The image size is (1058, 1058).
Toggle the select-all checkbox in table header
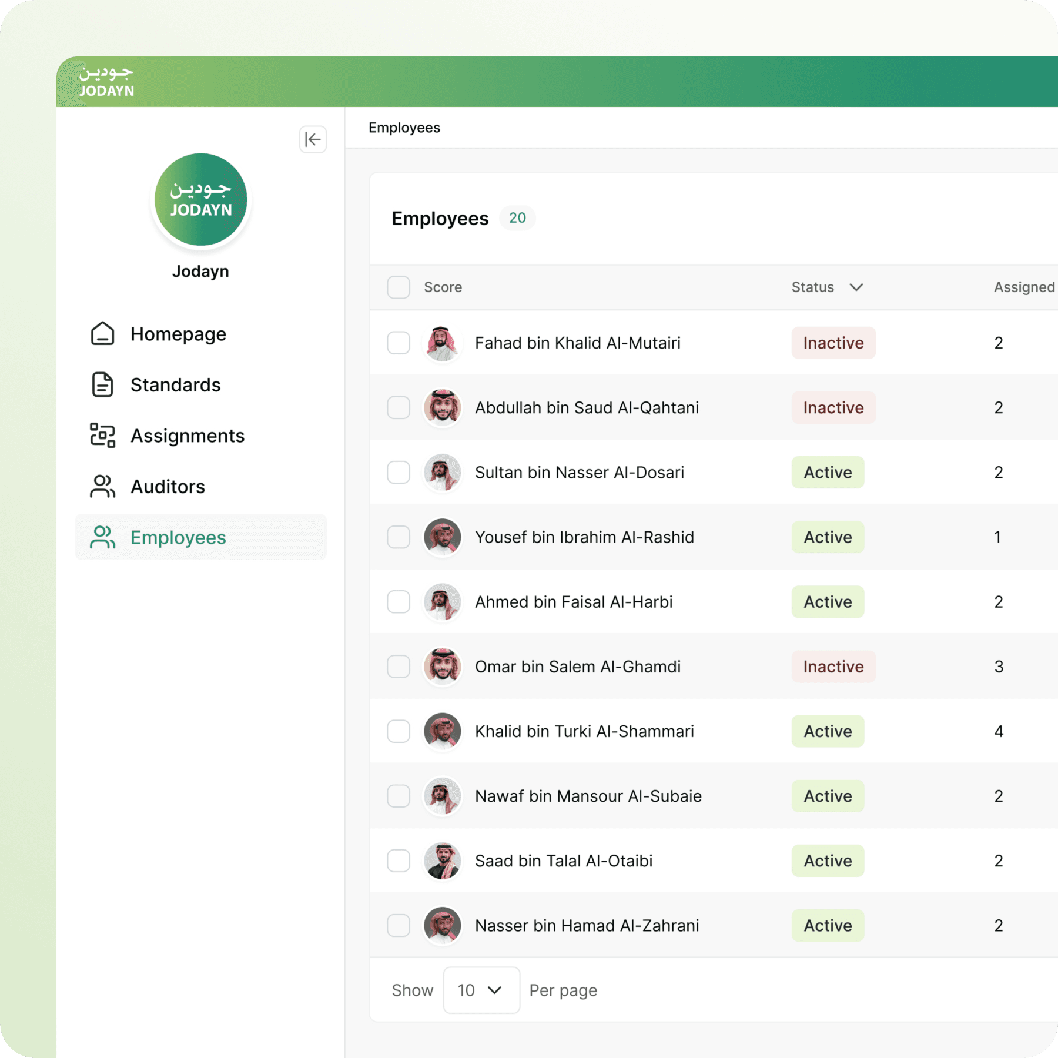(x=399, y=287)
